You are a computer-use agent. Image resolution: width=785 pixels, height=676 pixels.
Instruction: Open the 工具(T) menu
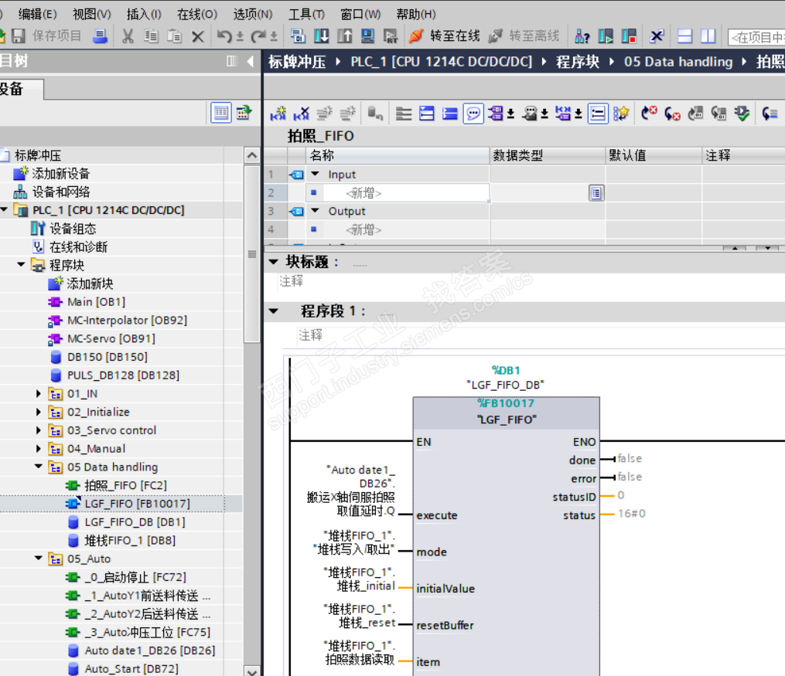click(306, 14)
